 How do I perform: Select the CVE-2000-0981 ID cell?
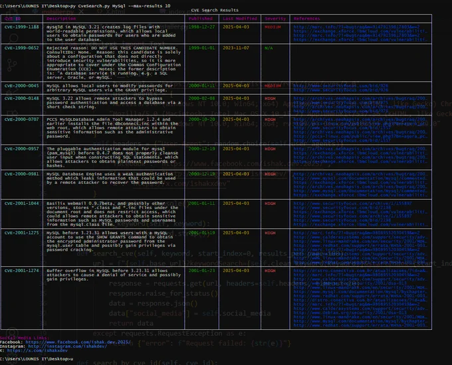(x=22, y=174)
